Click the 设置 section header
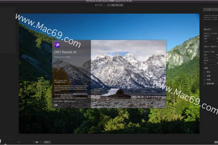Viewport: 218px width, 145px height. tap(206, 68)
